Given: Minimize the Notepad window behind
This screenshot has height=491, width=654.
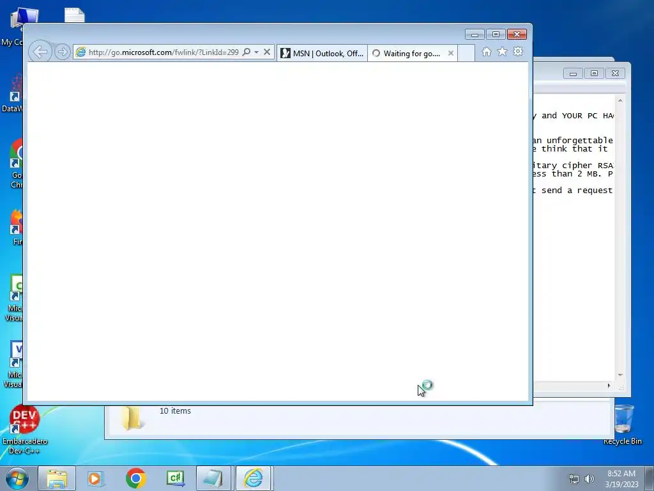Looking at the screenshot, I should click(573, 74).
